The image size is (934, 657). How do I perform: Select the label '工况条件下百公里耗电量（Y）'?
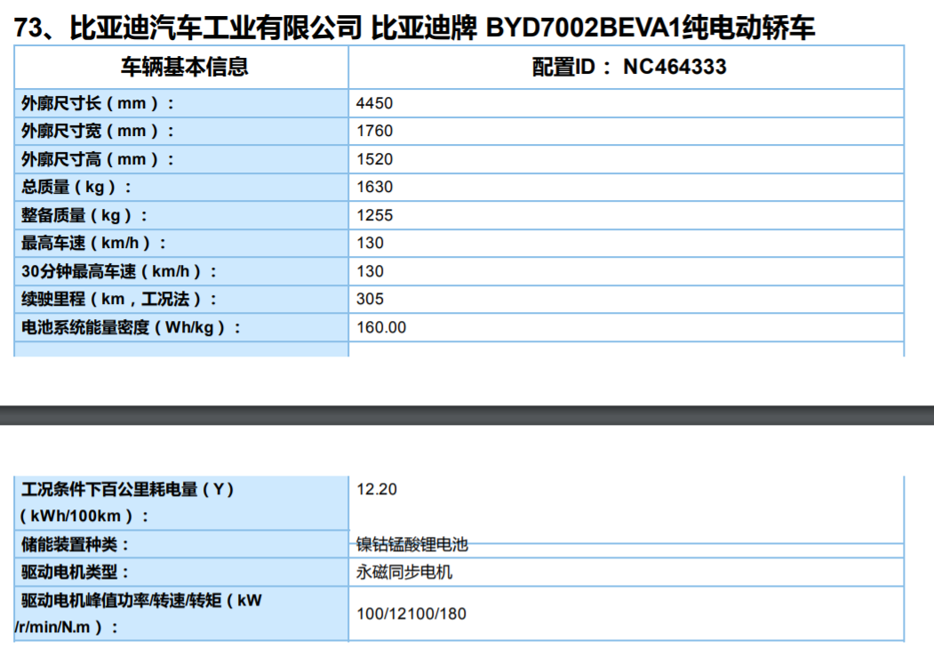(129, 490)
